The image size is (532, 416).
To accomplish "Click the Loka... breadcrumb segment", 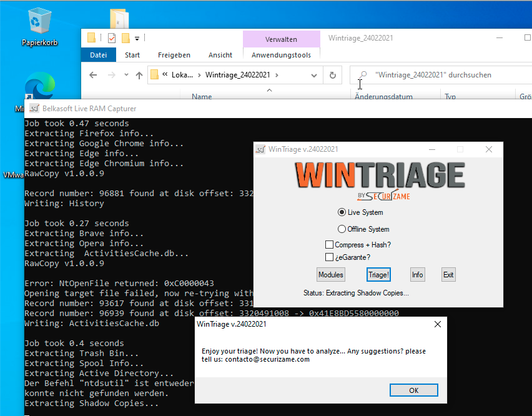I will pos(182,75).
